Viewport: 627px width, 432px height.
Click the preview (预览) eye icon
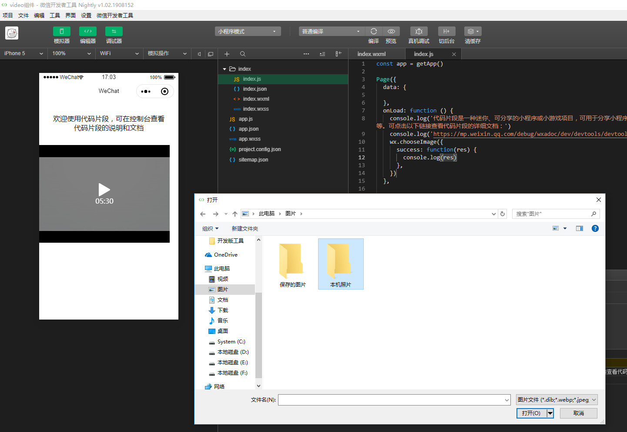coord(391,31)
